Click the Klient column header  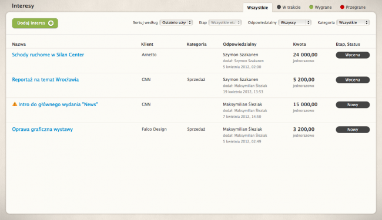[x=147, y=44]
